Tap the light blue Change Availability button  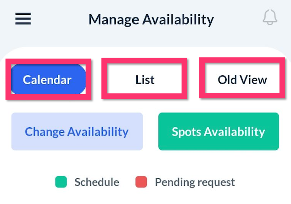click(77, 132)
